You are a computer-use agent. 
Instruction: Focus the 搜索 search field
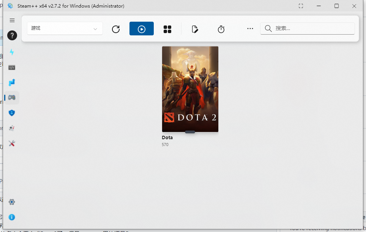(x=308, y=29)
